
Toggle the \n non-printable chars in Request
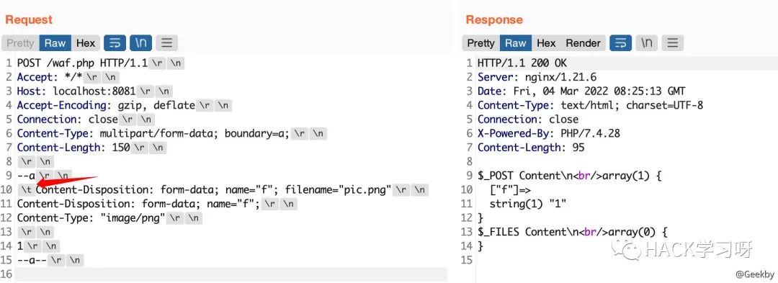(x=140, y=43)
